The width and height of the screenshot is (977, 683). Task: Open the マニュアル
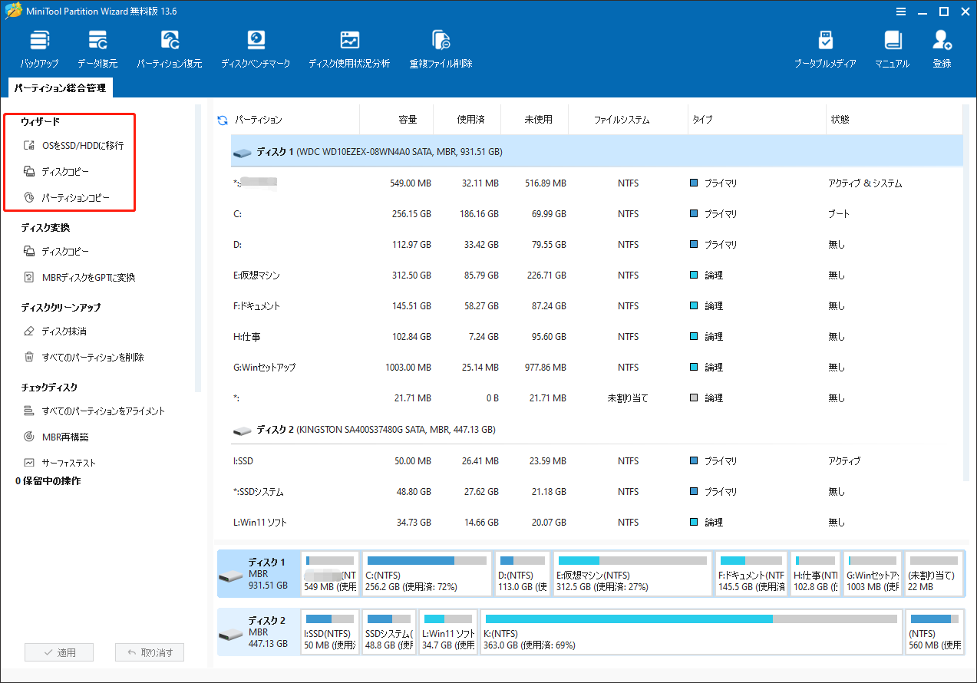tap(892, 49)
